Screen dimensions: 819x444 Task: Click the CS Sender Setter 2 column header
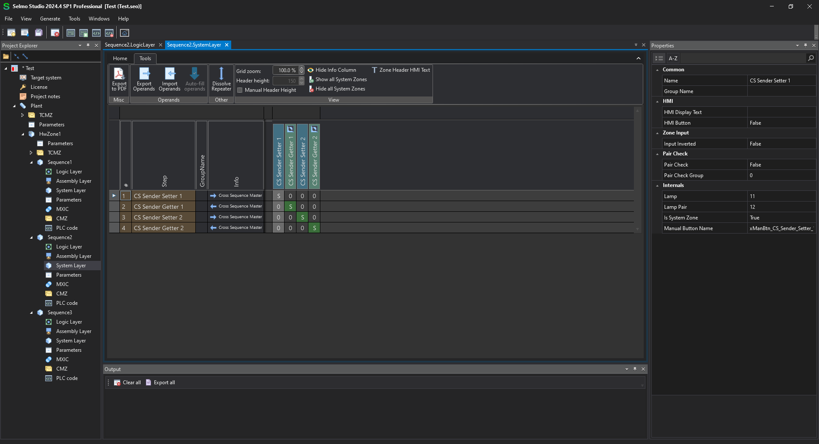point(302,157)
